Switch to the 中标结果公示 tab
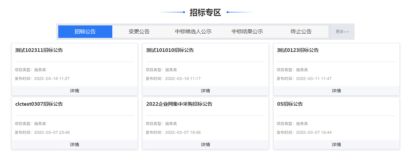The height and width of the screenshot is (154, 404). (247, 32)
